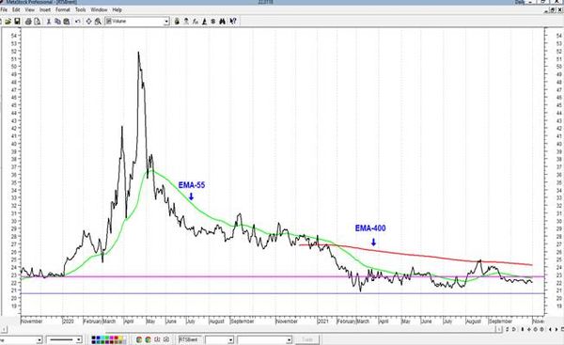Open the Format menu
The width and height of the screenshot is (564, 345).
coord(63,9)
